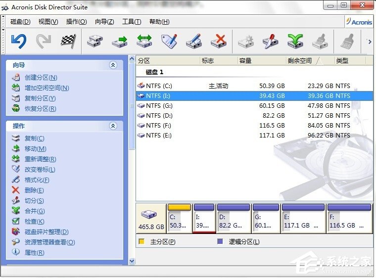376x278 pixels.
Task: Click the merge partitions toolbar icon
Action: [295, 41]
